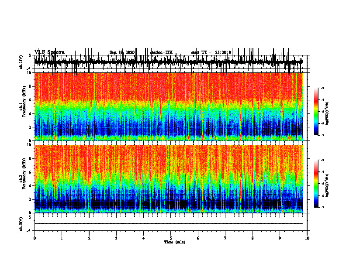Click time axis tick label "0"

coord(35,238)
